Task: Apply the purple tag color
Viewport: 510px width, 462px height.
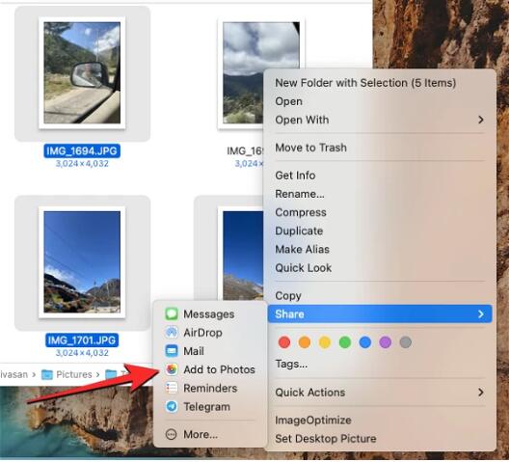Action: (385, 342)
